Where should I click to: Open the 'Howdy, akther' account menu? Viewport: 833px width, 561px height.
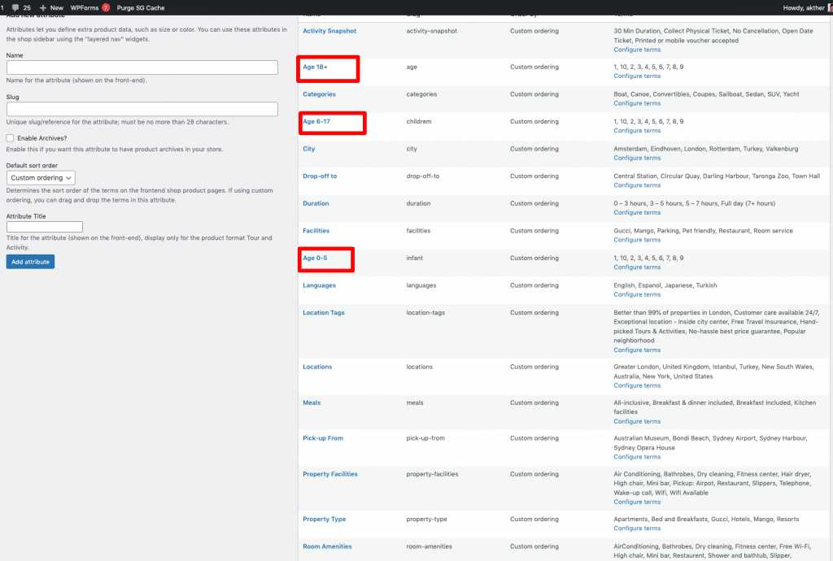tap(806, 8)
